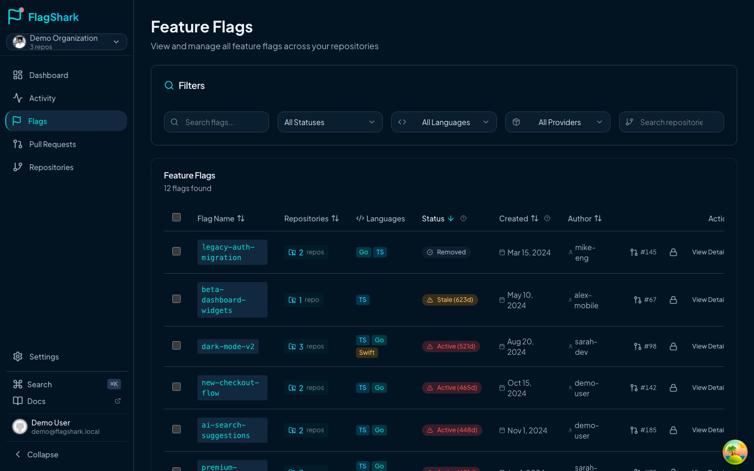Image resolution: width=754 pixels, height=471 pixels.
Task: Check the legacy-auth-migration row checkbox
Action: [176, 251]
